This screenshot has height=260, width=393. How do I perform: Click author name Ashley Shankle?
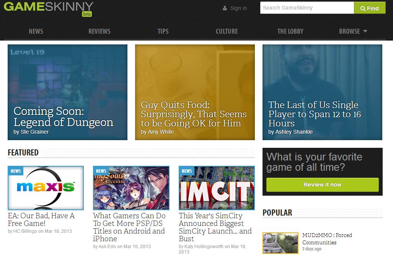[x=294, y=132]
